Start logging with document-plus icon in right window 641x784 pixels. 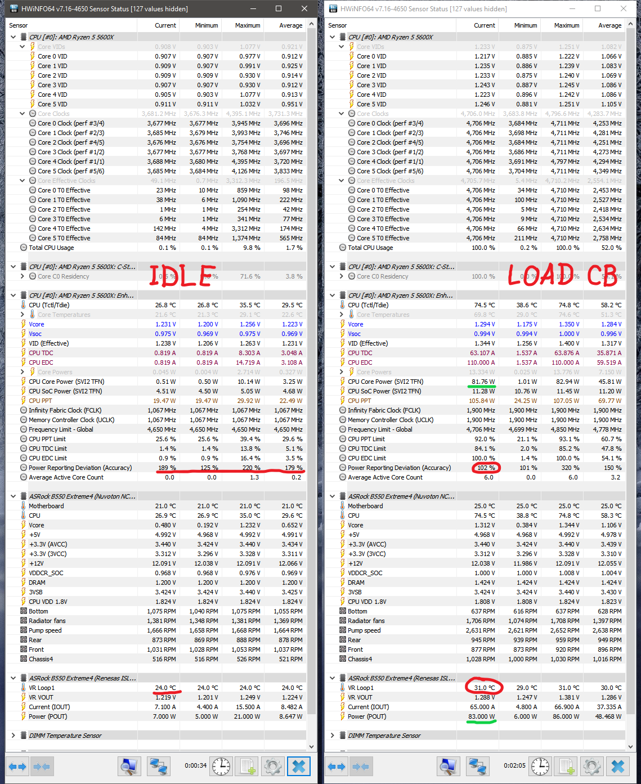[566, 766]
